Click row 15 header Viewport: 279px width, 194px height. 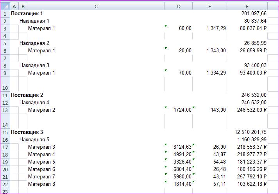[5, 132]
